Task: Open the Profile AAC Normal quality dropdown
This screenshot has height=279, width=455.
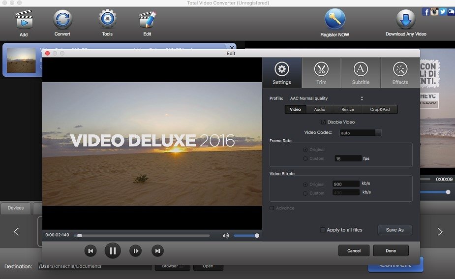Action: [327, 98]
